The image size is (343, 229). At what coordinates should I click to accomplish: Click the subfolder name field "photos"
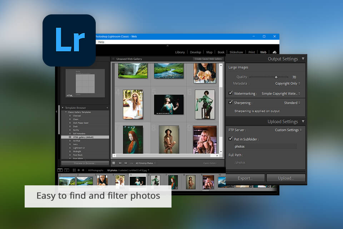[x=265, y=146]
